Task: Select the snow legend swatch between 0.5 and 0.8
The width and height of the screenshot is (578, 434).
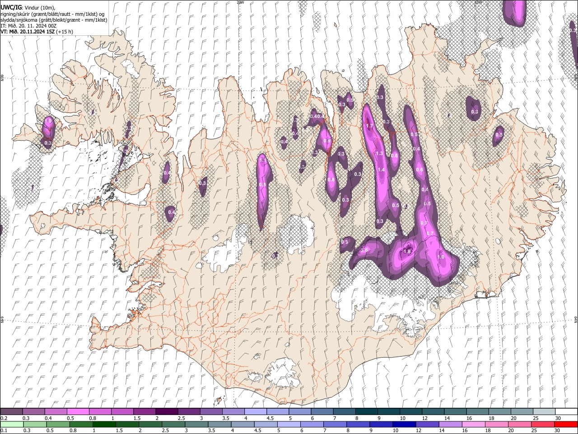Action: [78, 411]
